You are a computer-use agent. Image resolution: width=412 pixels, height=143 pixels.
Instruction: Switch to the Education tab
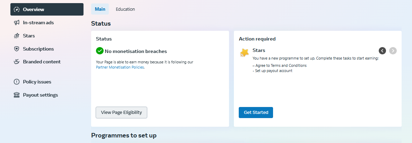coord(125,9)
